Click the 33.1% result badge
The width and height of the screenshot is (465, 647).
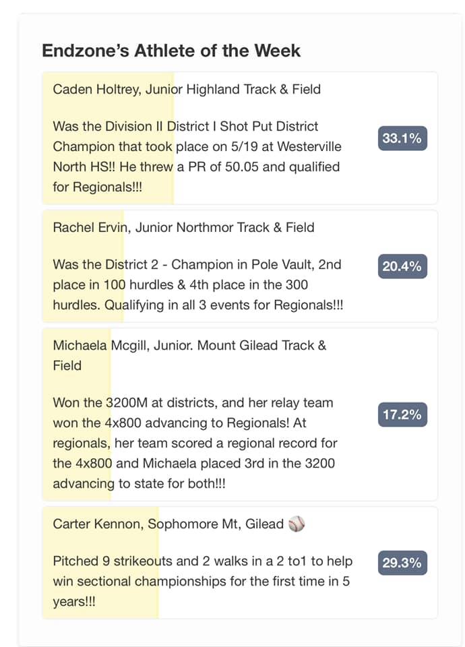point(402,137)
